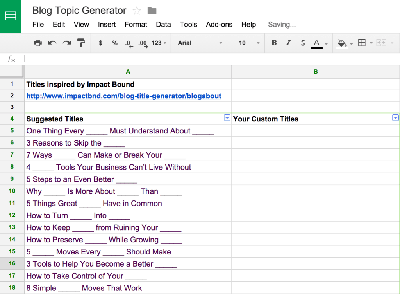Select cell 'How to Take Control of Your'
This screenshot has width=400, height=294.
click(128, 276)
